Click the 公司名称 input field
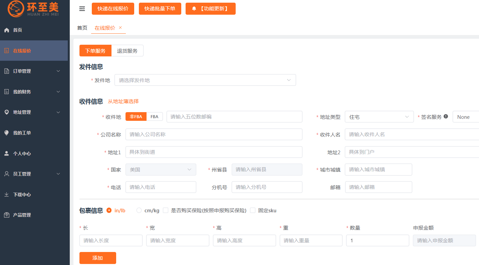 click(214, 135)
